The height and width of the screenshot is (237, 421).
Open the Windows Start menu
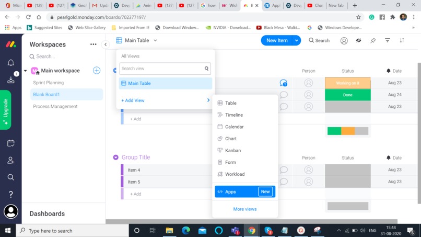[8, 231]
